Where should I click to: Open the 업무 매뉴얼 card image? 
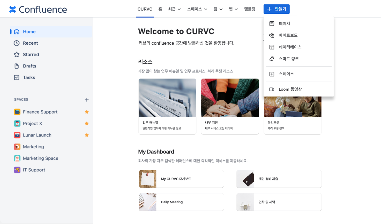[x=167, y=98]
